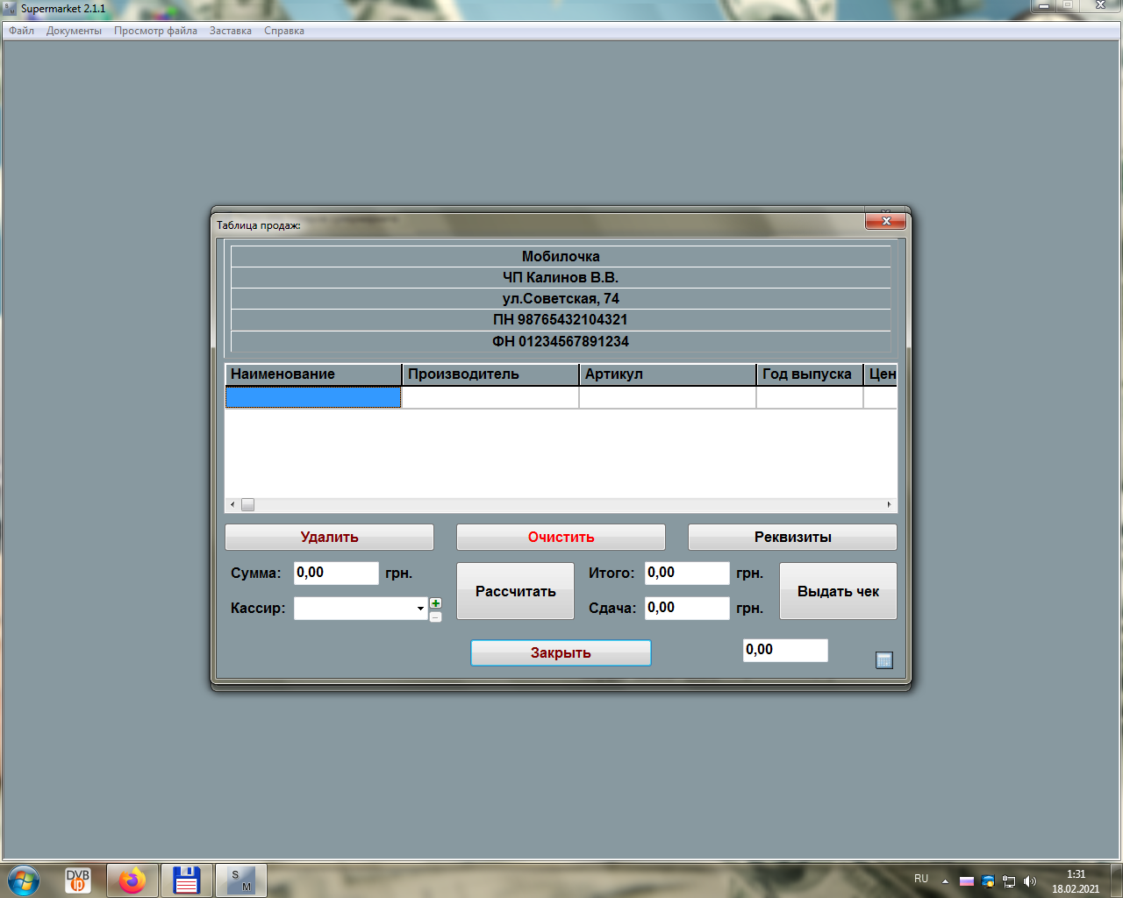Click the Артикул column header
The height and width of the screenshot is (898, 1123).
coord(668,374)
